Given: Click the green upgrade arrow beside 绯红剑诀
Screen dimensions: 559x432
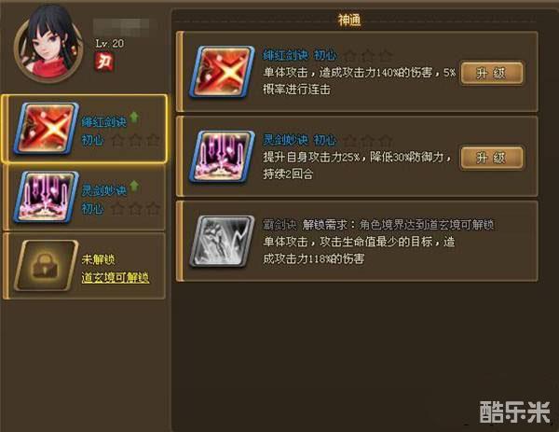Looking at the screenshot, I should click(x=134, y=117).
